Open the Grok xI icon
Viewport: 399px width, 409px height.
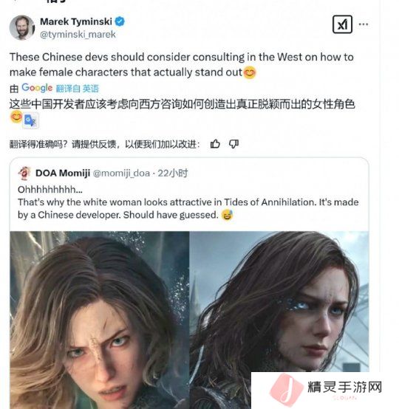(342, 24)
